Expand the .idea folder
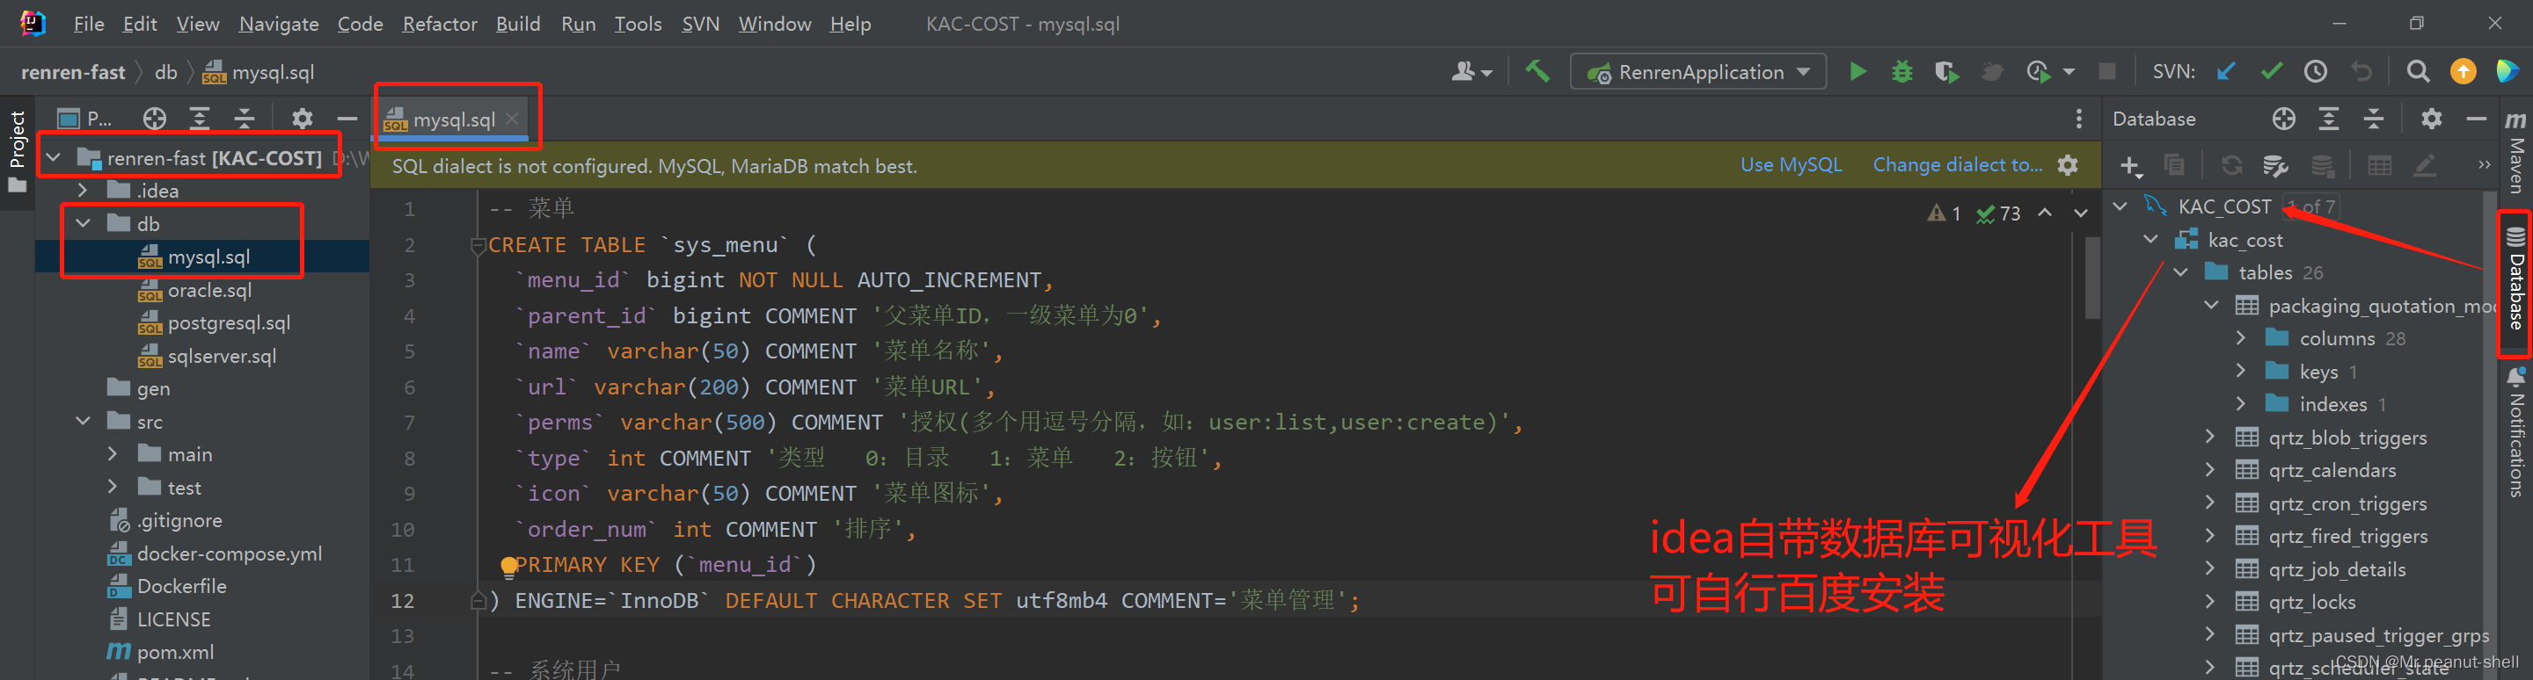The height and width of the screenshot is (680, 2533). click(84, 191)
